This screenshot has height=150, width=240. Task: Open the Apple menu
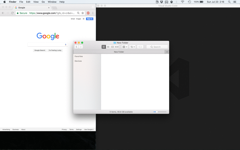click(x=4, y=2)
